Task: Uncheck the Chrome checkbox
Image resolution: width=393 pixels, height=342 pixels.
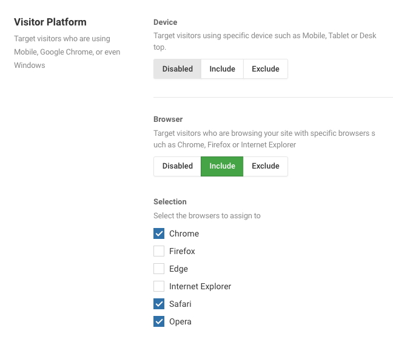Action: tap(159, 233)
